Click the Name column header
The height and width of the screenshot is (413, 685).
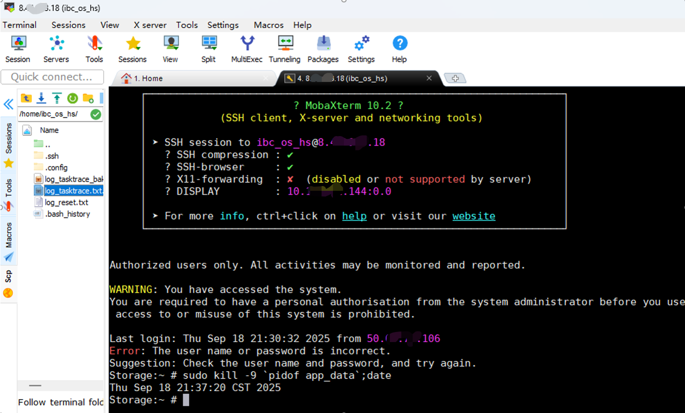tap(49, 130)
